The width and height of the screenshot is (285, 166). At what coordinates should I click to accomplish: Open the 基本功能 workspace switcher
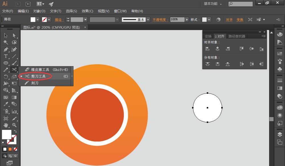tap(213, 4)
